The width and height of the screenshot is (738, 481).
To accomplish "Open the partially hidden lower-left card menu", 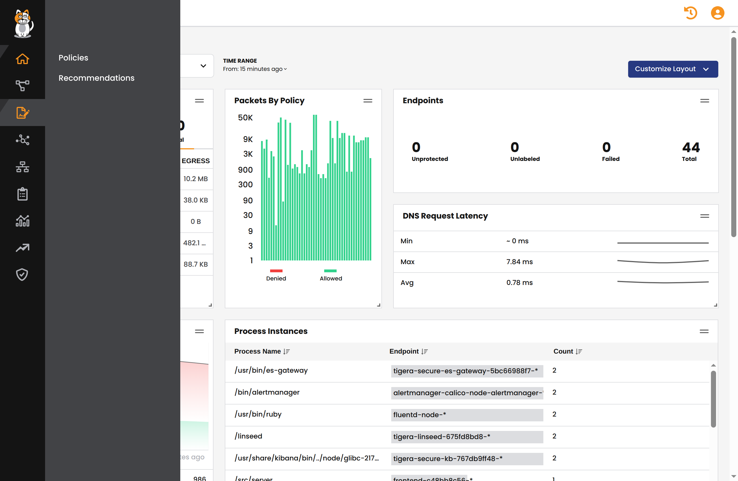I will pyautogui.click(x=199, y=331).
